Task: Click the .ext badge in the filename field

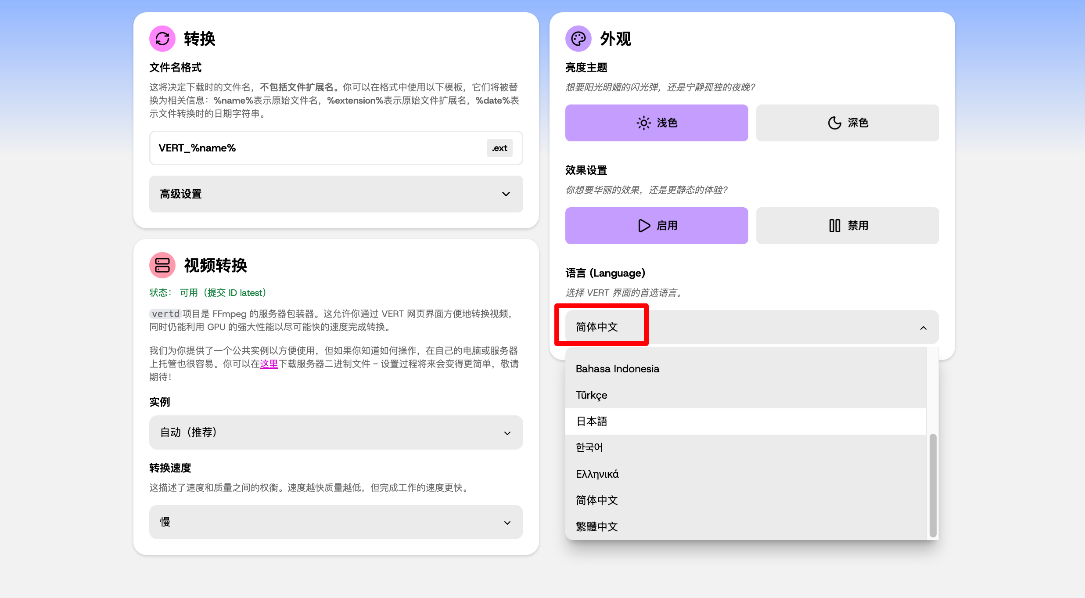Action: pyautogui.click(x=499, y=148)
